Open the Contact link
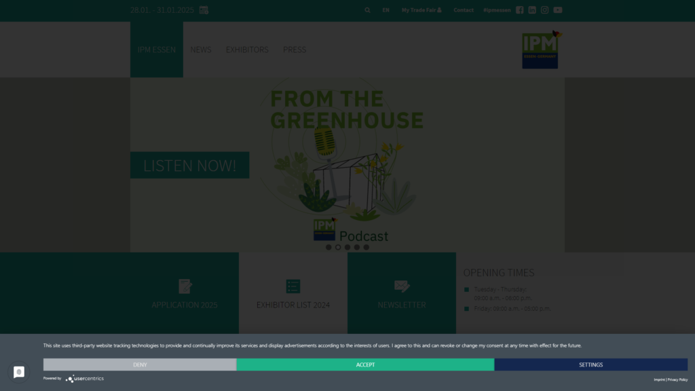This screenshot has width=695, height=391. pyautogui.click(x=463, y=10)
